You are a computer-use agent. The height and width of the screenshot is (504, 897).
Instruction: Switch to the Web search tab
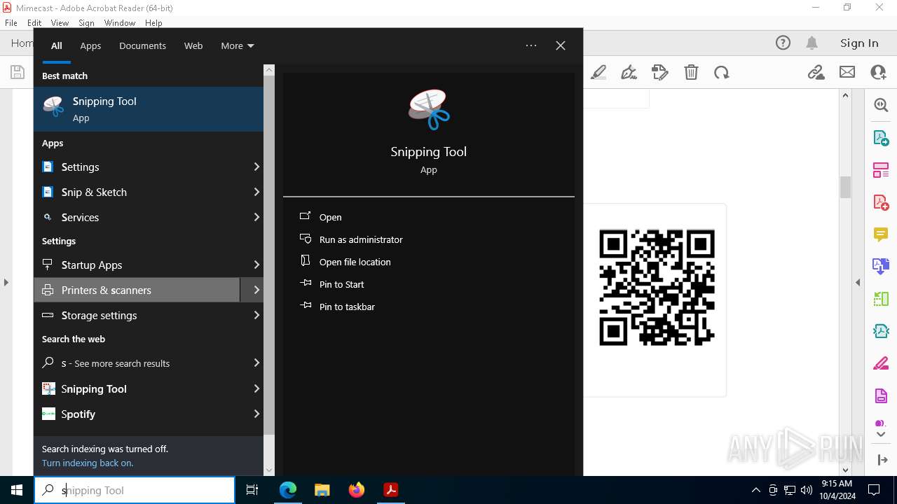193,45
